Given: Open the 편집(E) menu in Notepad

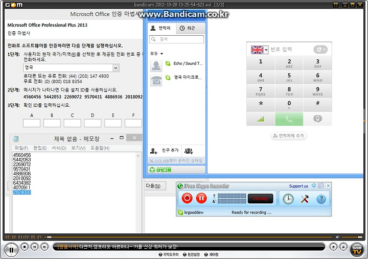Looking at the screenshot, I should click(40, 148).
